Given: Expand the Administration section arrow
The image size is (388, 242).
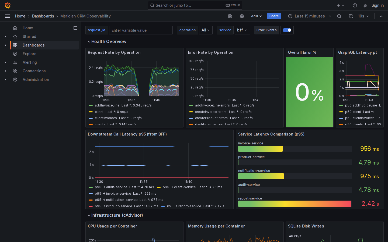Looking at the screenshot, I should (x=5, y=80).
